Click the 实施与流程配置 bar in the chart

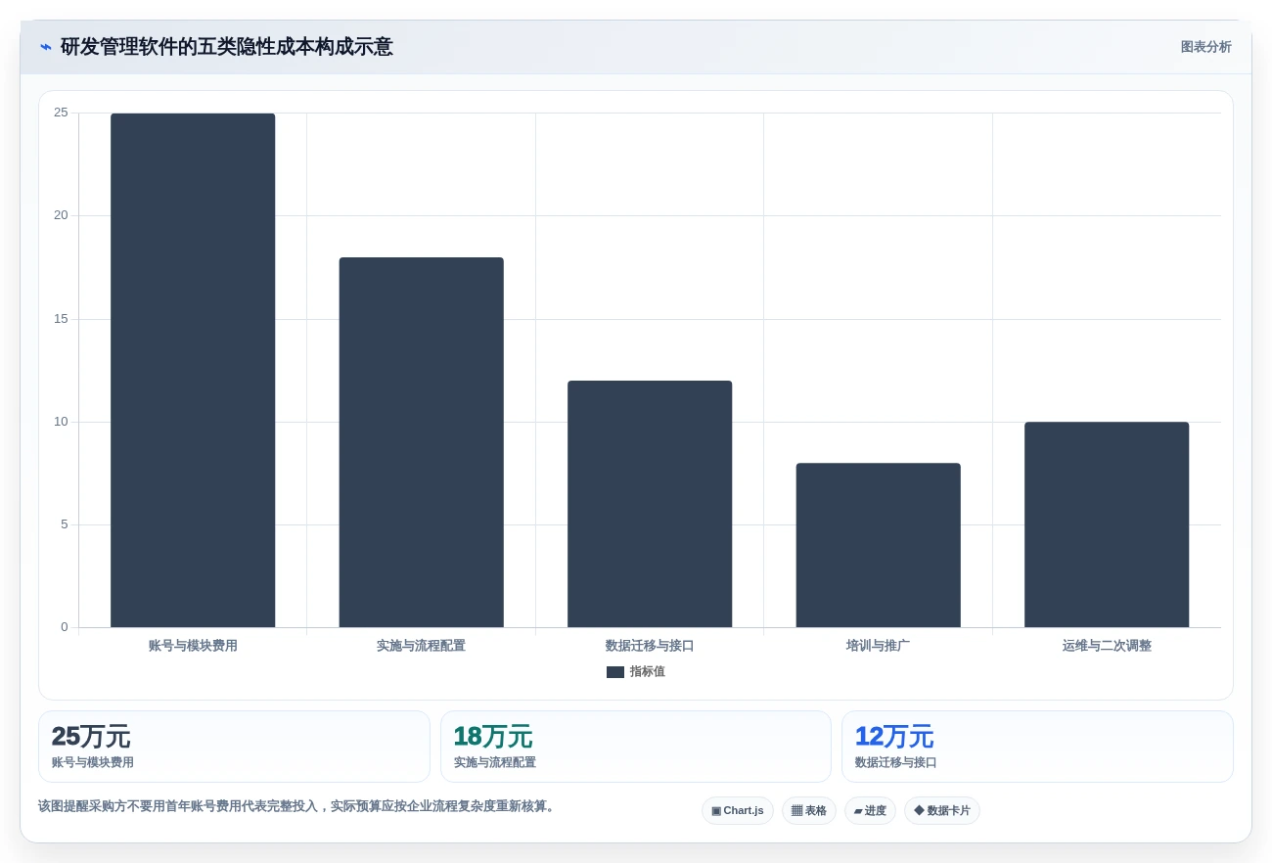(x=421, y=442)
